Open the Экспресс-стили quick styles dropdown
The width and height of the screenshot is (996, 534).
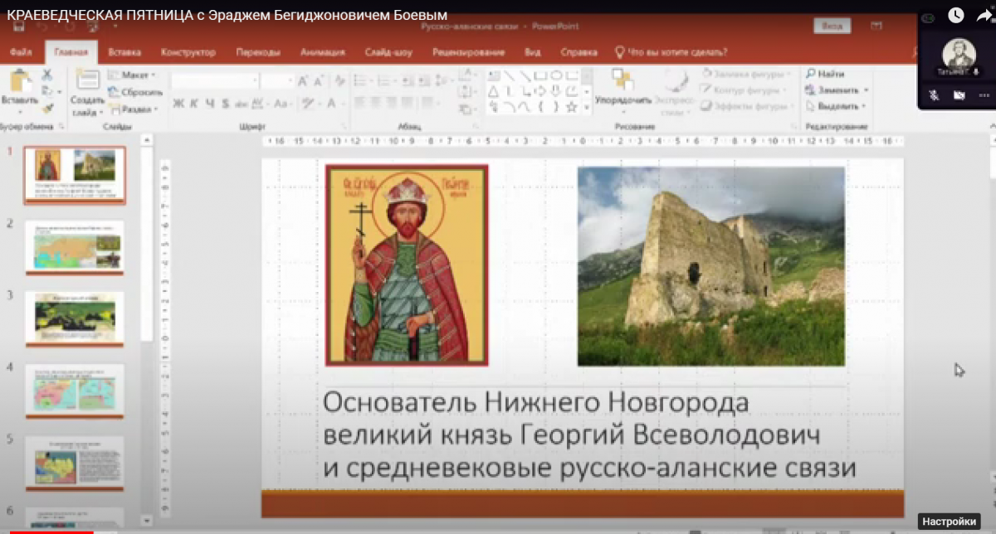675,91
